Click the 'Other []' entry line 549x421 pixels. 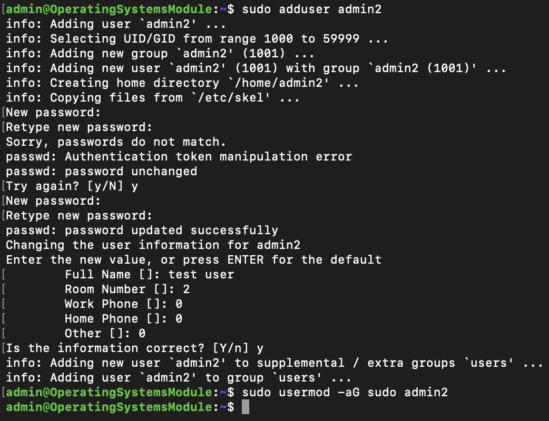105,333
